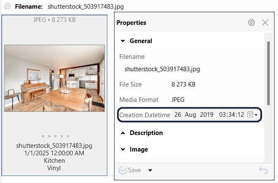
Task: Click the shutterstock filename caption under thumbnail
Action: click(54, 146)
